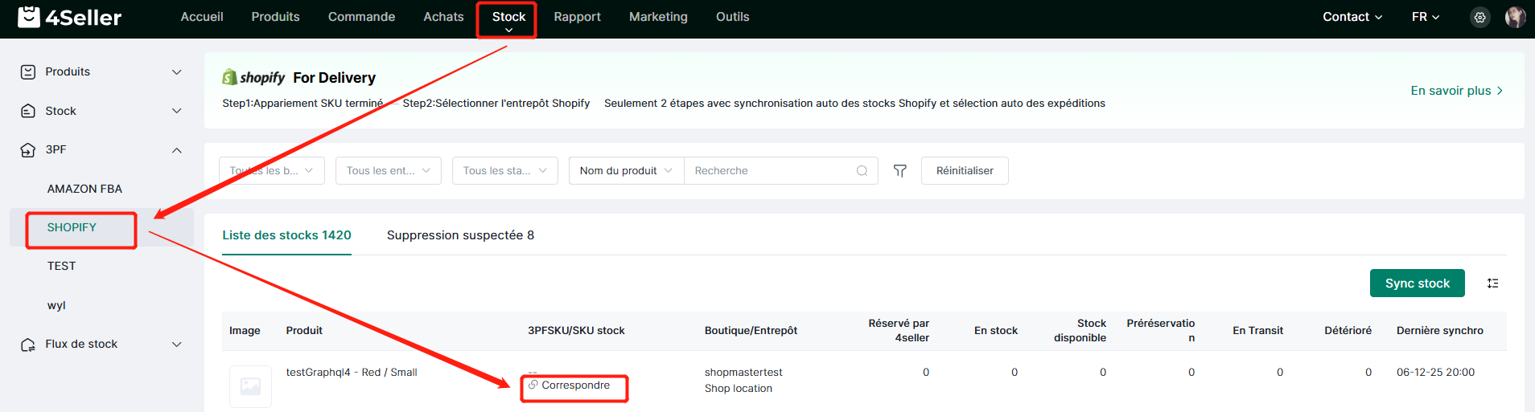Viewport: 1535px width, 412px height.
Task: Click the Dernière synchro column header
Action: pos(1440,331)
